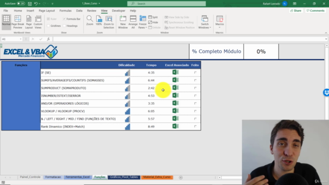Check Feito box for VLOOKUP row
329x185 pixels.
pos(195,111)
